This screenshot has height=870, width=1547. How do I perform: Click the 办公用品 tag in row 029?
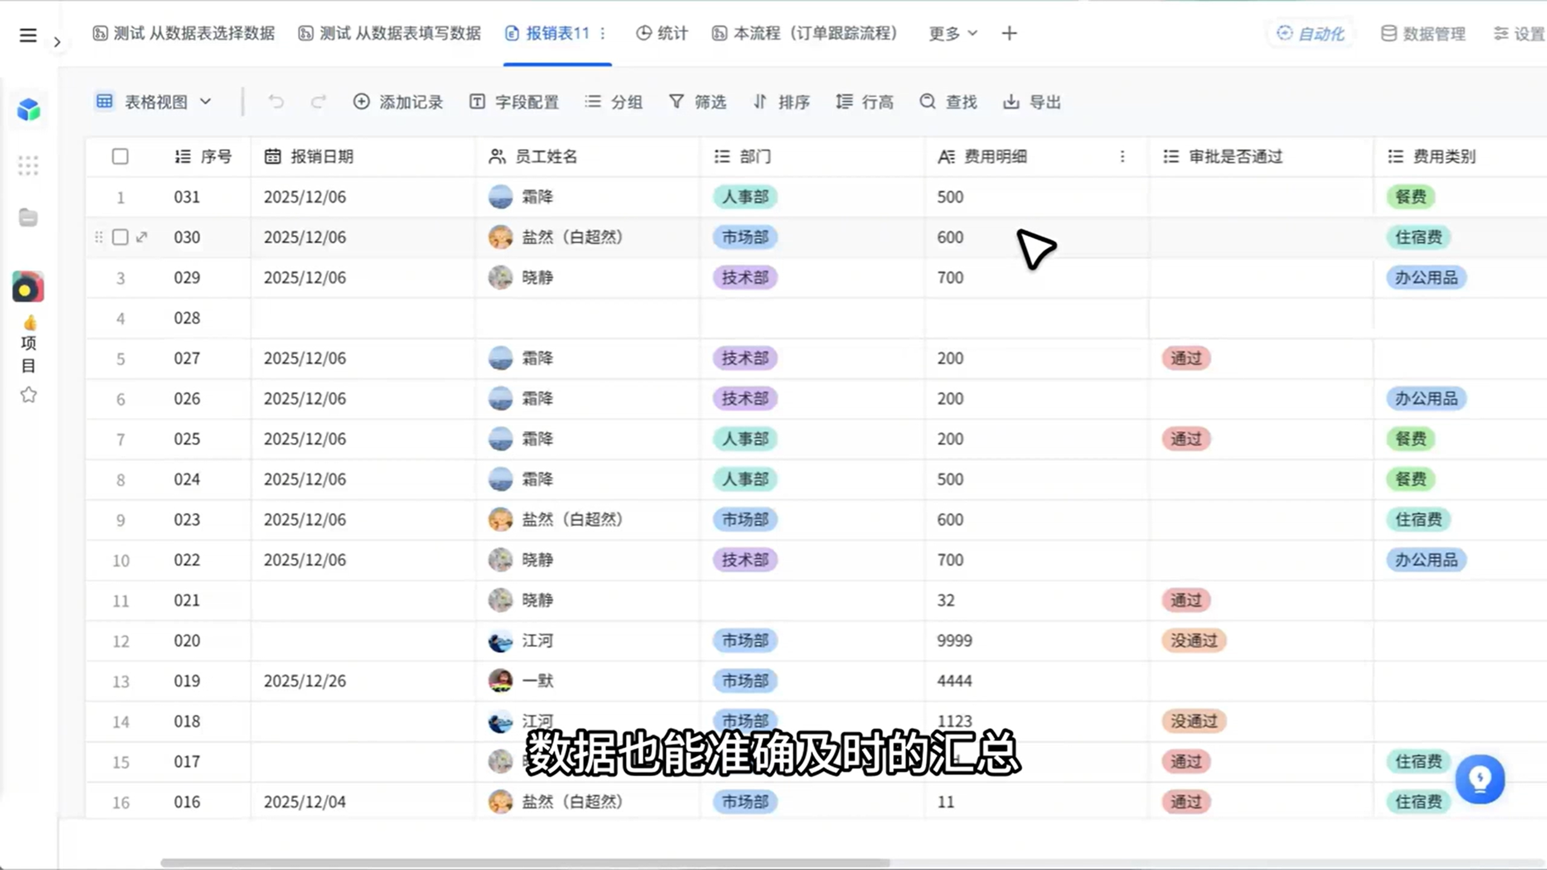(1426, 277)
